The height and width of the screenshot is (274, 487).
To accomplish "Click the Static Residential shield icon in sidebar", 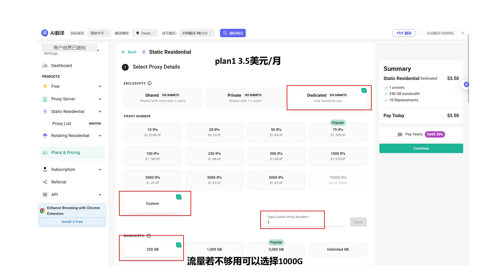I will coord(45,111).
